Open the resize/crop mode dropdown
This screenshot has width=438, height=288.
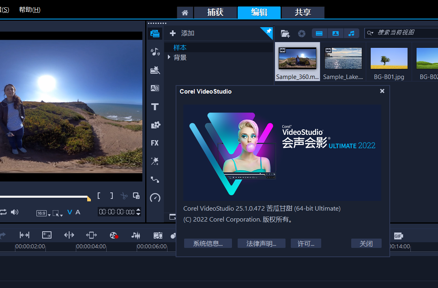[58, 213]
